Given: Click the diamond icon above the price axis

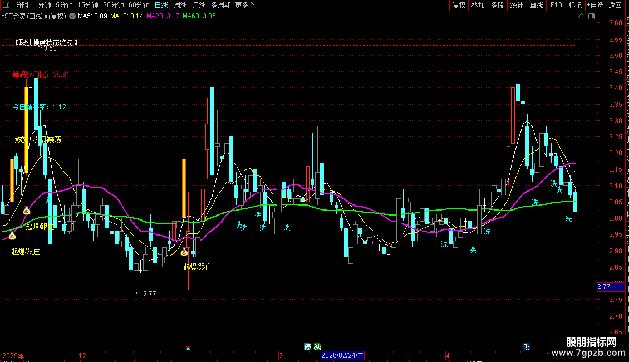Looking at the screenshot, I should click(x=581, y=17).
